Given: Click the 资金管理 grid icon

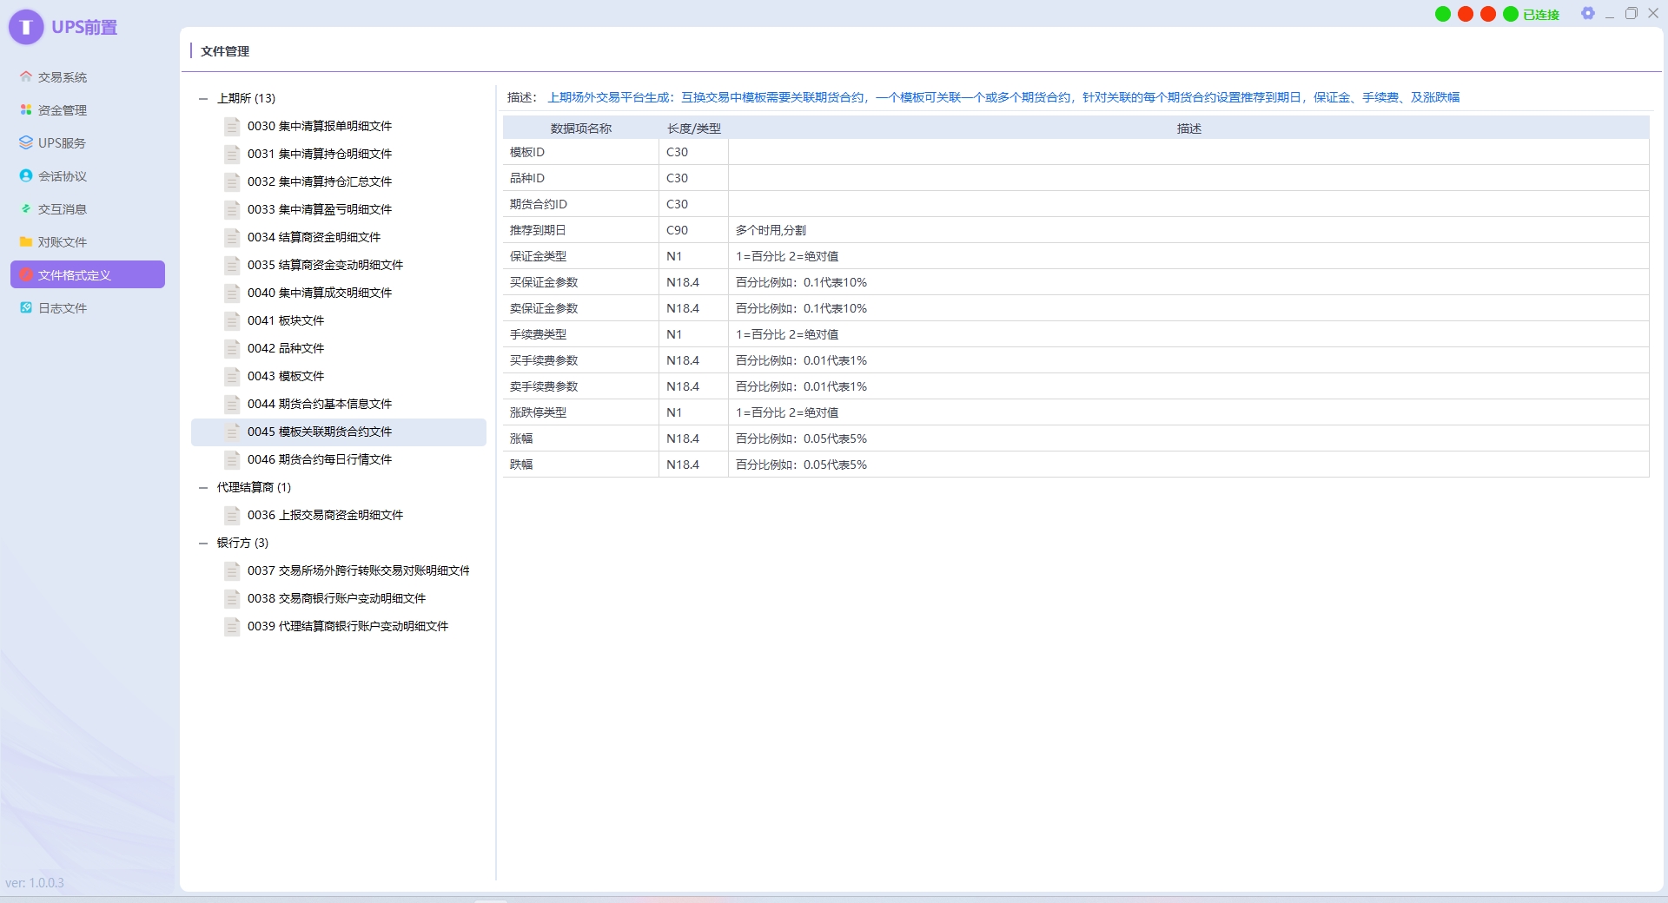Looking at the screenshot, I should pos(26,109).
